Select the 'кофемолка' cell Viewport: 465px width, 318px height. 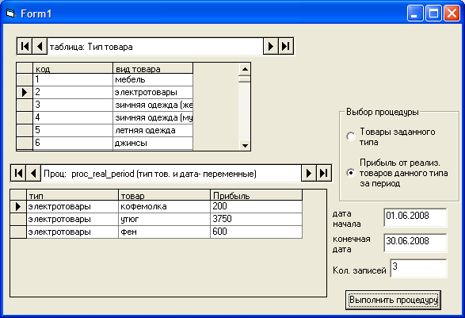164,206
